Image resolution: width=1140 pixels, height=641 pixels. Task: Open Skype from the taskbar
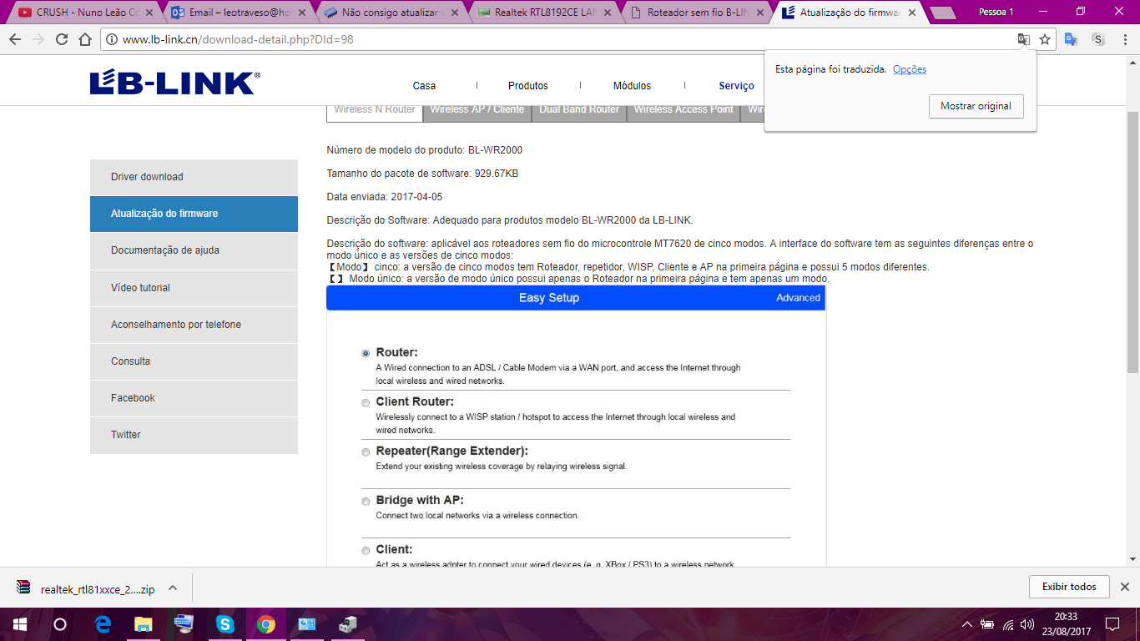click(225, 624)
